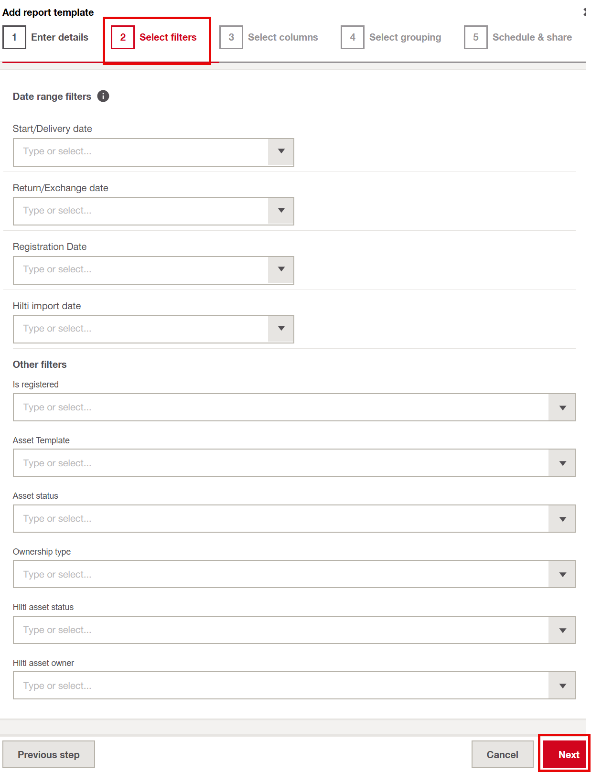Open the Registration Date dropdown arrow
This screenshot has height=772, width=602.
pos(281,270)
